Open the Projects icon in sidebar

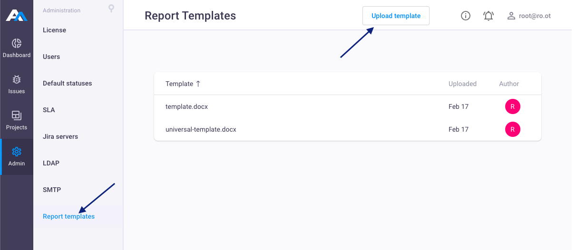[17, 115]
